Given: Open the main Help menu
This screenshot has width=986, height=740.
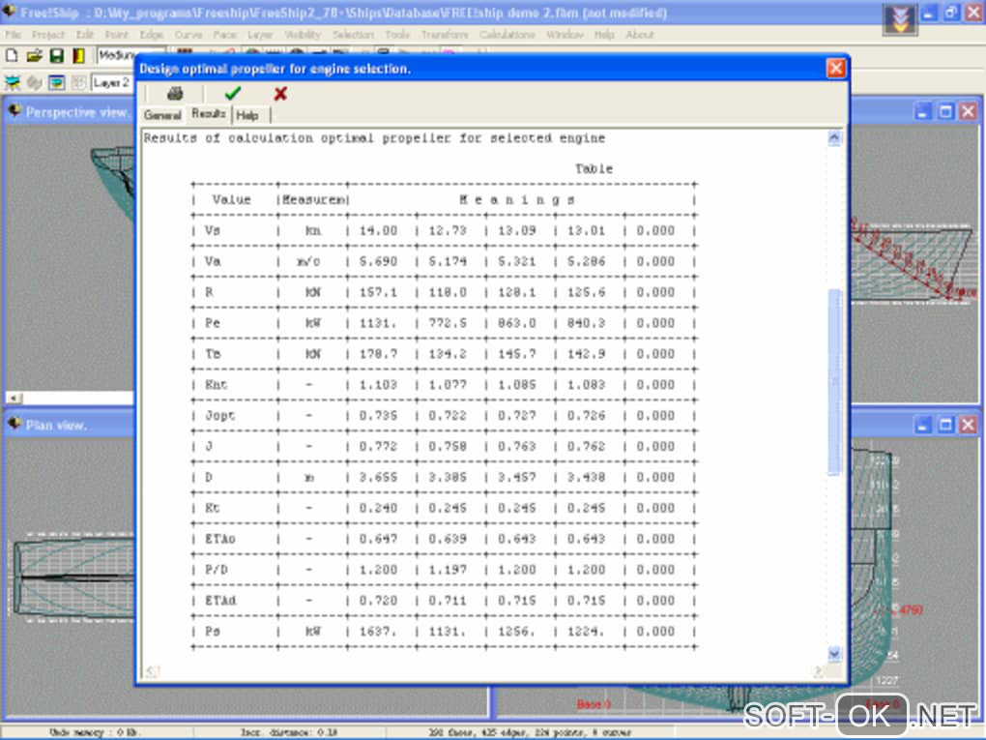Looking at the screenshot, I should tap(604, 35).
